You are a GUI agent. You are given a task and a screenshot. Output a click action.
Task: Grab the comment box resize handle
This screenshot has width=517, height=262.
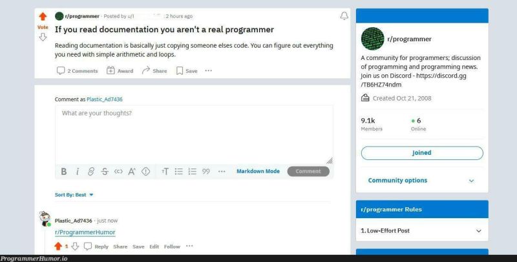pos(330,161)
